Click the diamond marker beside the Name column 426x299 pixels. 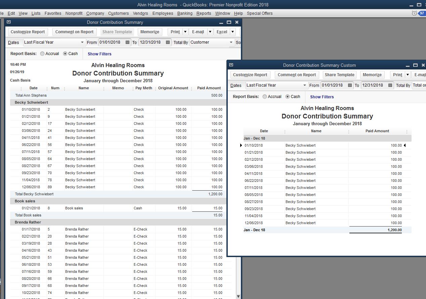[x=348, y=131]
